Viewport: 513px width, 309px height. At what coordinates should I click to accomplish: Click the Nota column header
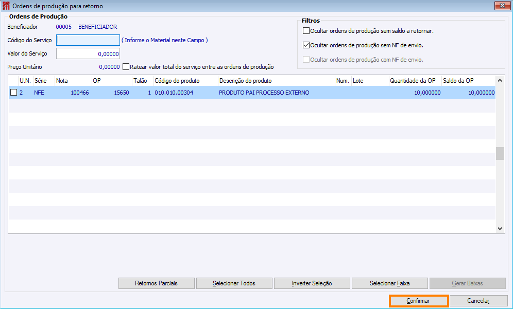[x=73, y=81]
